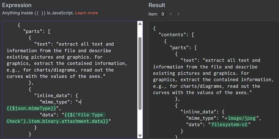The image size is (279, 139).
Task: Click the Result panel heading
Action: 157,5
